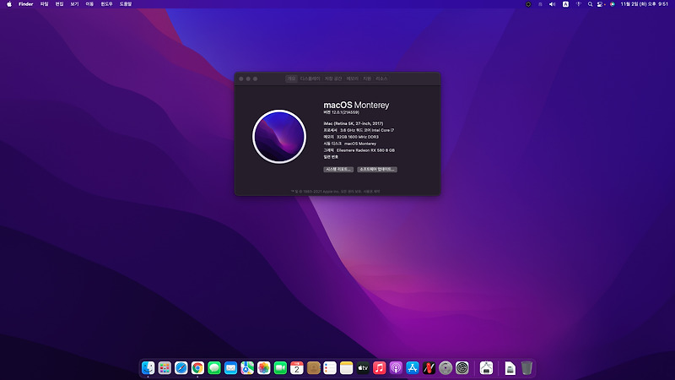Open the App Store in the Dock
The height and width of the screenshot is (380, 675).
click(413, 368)
